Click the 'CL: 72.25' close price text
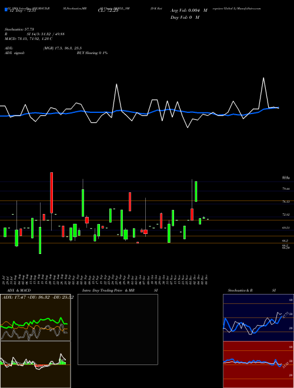This screenshot has height=388, width=294. (109, 11)
